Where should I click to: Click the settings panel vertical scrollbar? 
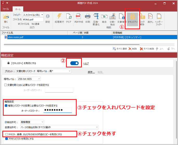176,100
